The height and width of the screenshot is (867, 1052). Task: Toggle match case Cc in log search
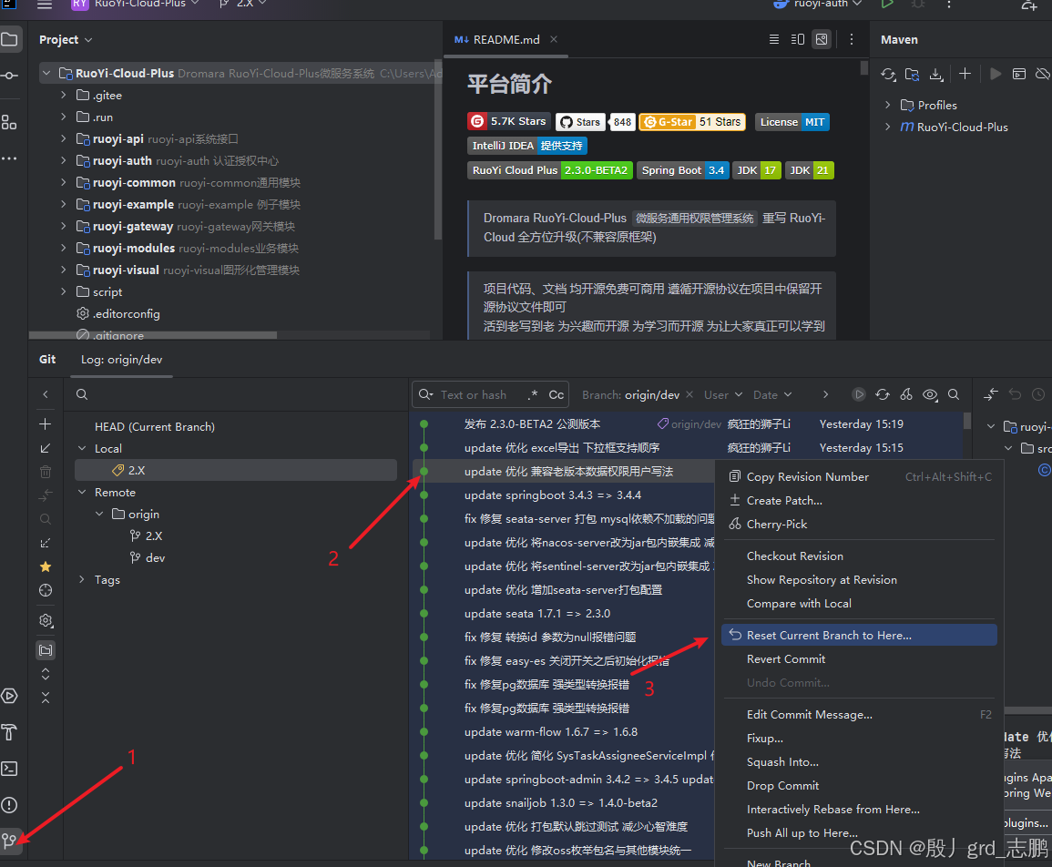point(557,394)
